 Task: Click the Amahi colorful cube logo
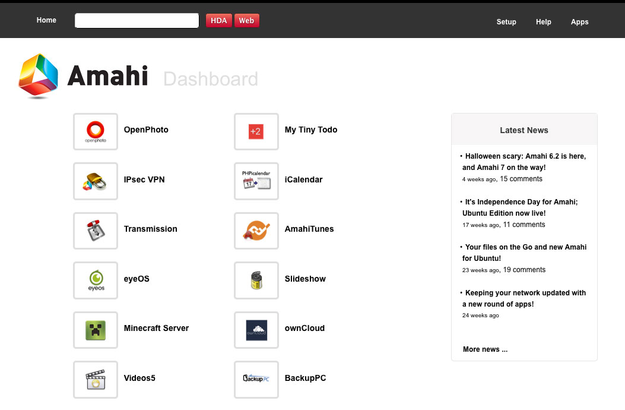[x=38, y=76]
